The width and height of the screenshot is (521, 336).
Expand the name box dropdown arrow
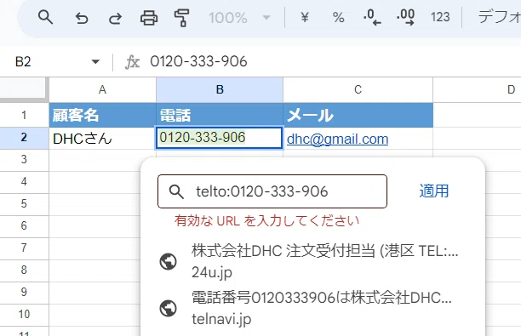(x=95, y=62)
